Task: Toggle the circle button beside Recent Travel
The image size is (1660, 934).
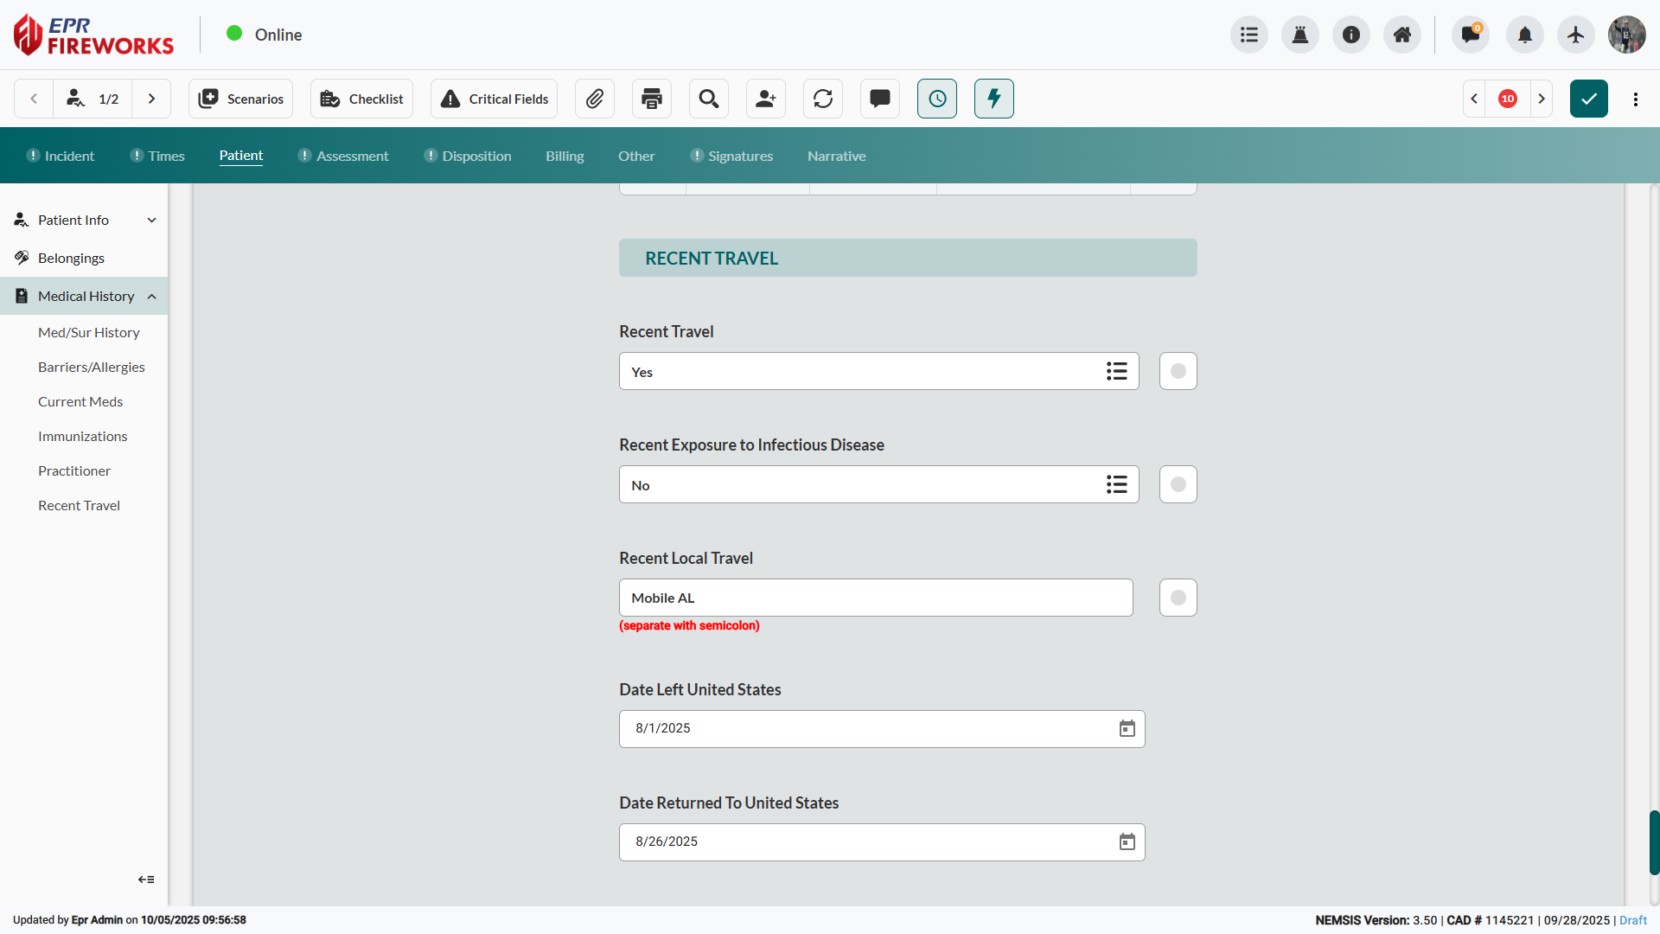Action: tap(1178, 371)
